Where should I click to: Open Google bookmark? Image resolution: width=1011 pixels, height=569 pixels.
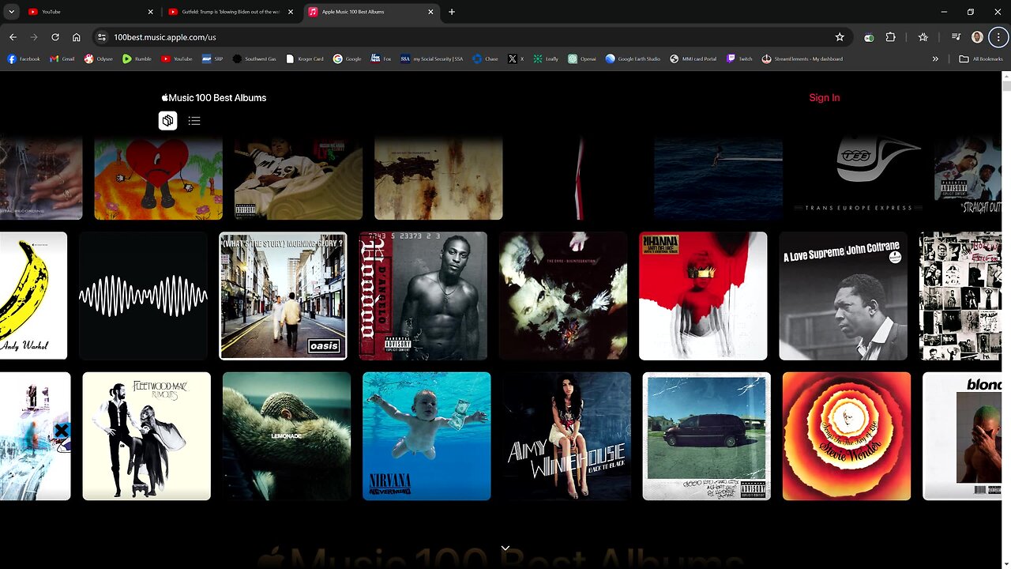pos(348,58)
